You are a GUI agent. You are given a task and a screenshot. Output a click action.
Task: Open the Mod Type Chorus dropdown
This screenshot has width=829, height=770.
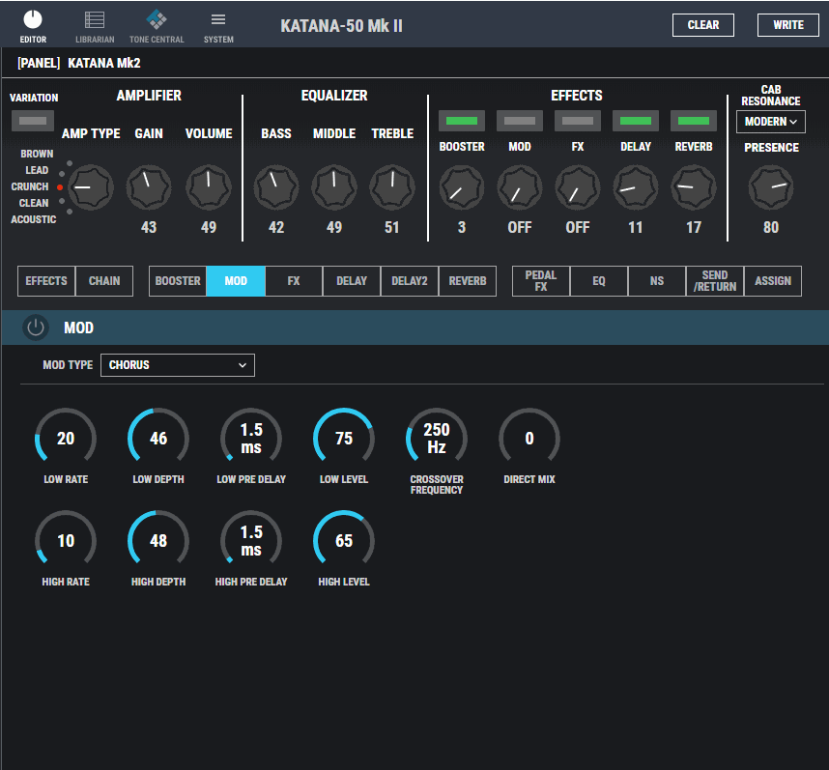pyautogui.click(x=178, y=365)
